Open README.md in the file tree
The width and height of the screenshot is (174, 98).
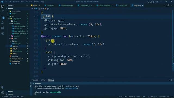tap(16, 63)
